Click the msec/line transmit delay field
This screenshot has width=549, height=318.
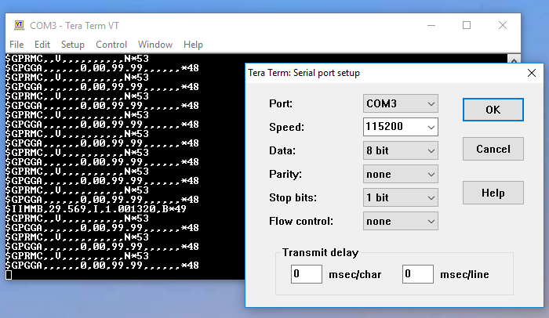(x=418, y=274)
